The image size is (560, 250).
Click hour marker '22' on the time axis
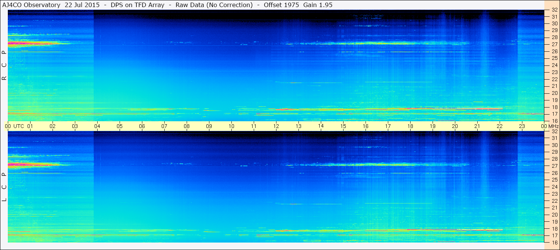[x=500, y=126]
